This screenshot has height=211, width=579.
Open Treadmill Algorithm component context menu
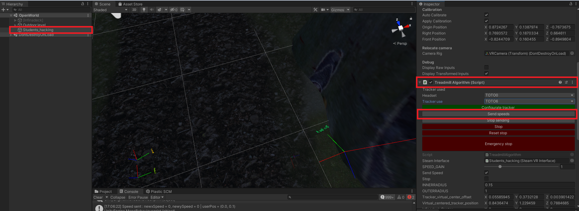coord(572,82)
